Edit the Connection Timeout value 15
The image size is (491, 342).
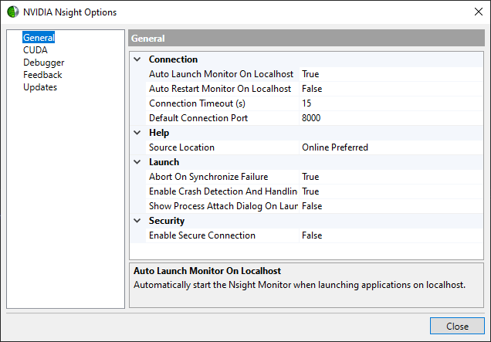click(391, 103)
